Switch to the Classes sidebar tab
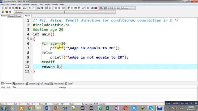 click(11, 16)
